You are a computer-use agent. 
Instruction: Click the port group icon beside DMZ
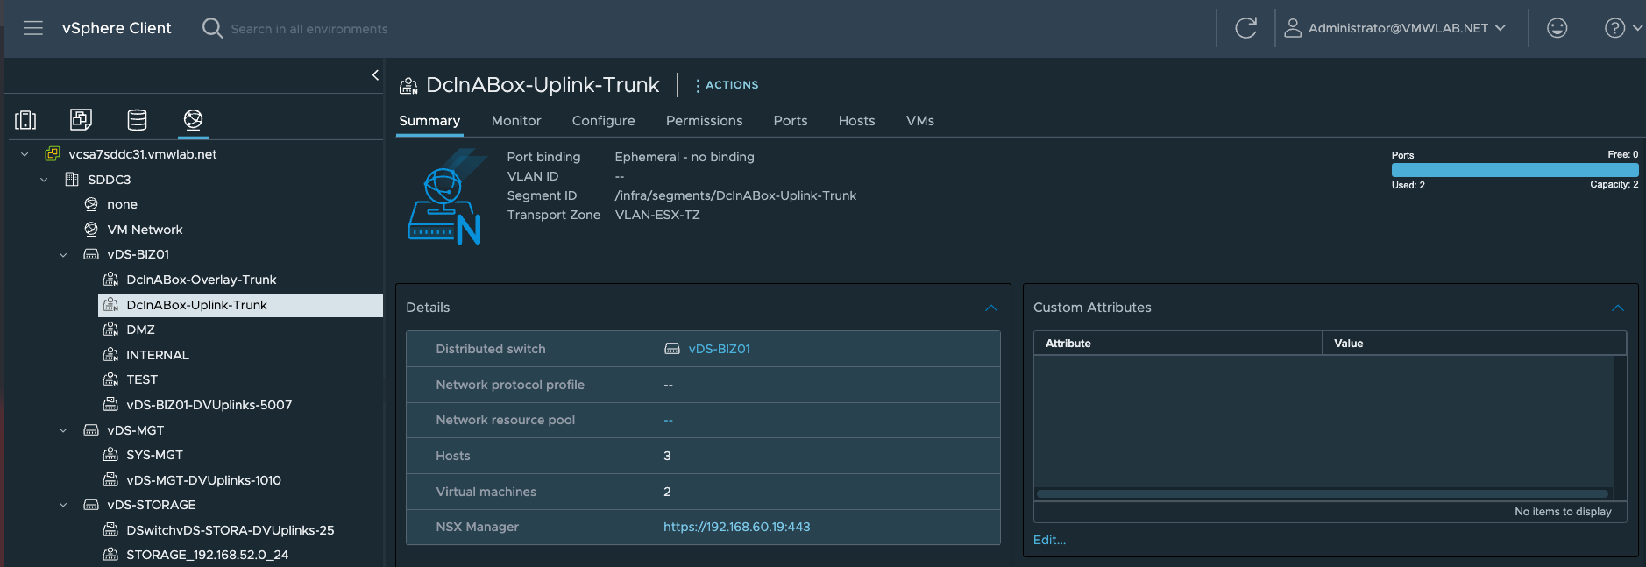pos(110,330)
